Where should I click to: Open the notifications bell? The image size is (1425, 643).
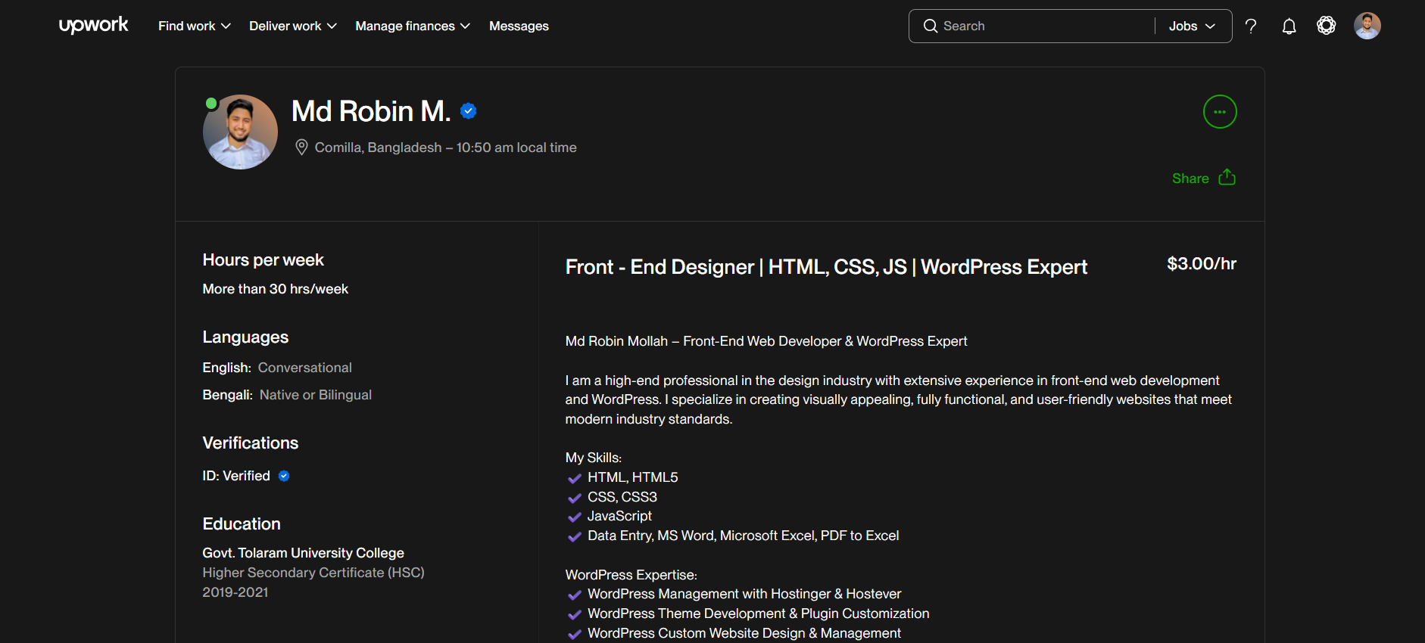click(x=1289, y=26)
